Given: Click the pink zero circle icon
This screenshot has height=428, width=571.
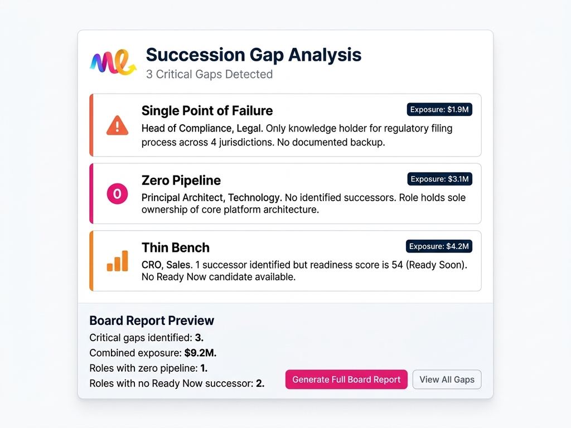Looking at the screenshot, I should click(117, 194).
